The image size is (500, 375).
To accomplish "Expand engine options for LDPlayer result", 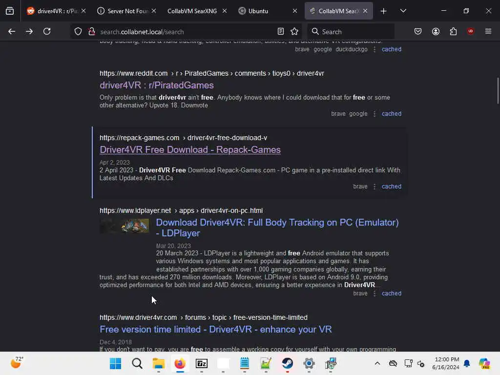I will [375, 293].
